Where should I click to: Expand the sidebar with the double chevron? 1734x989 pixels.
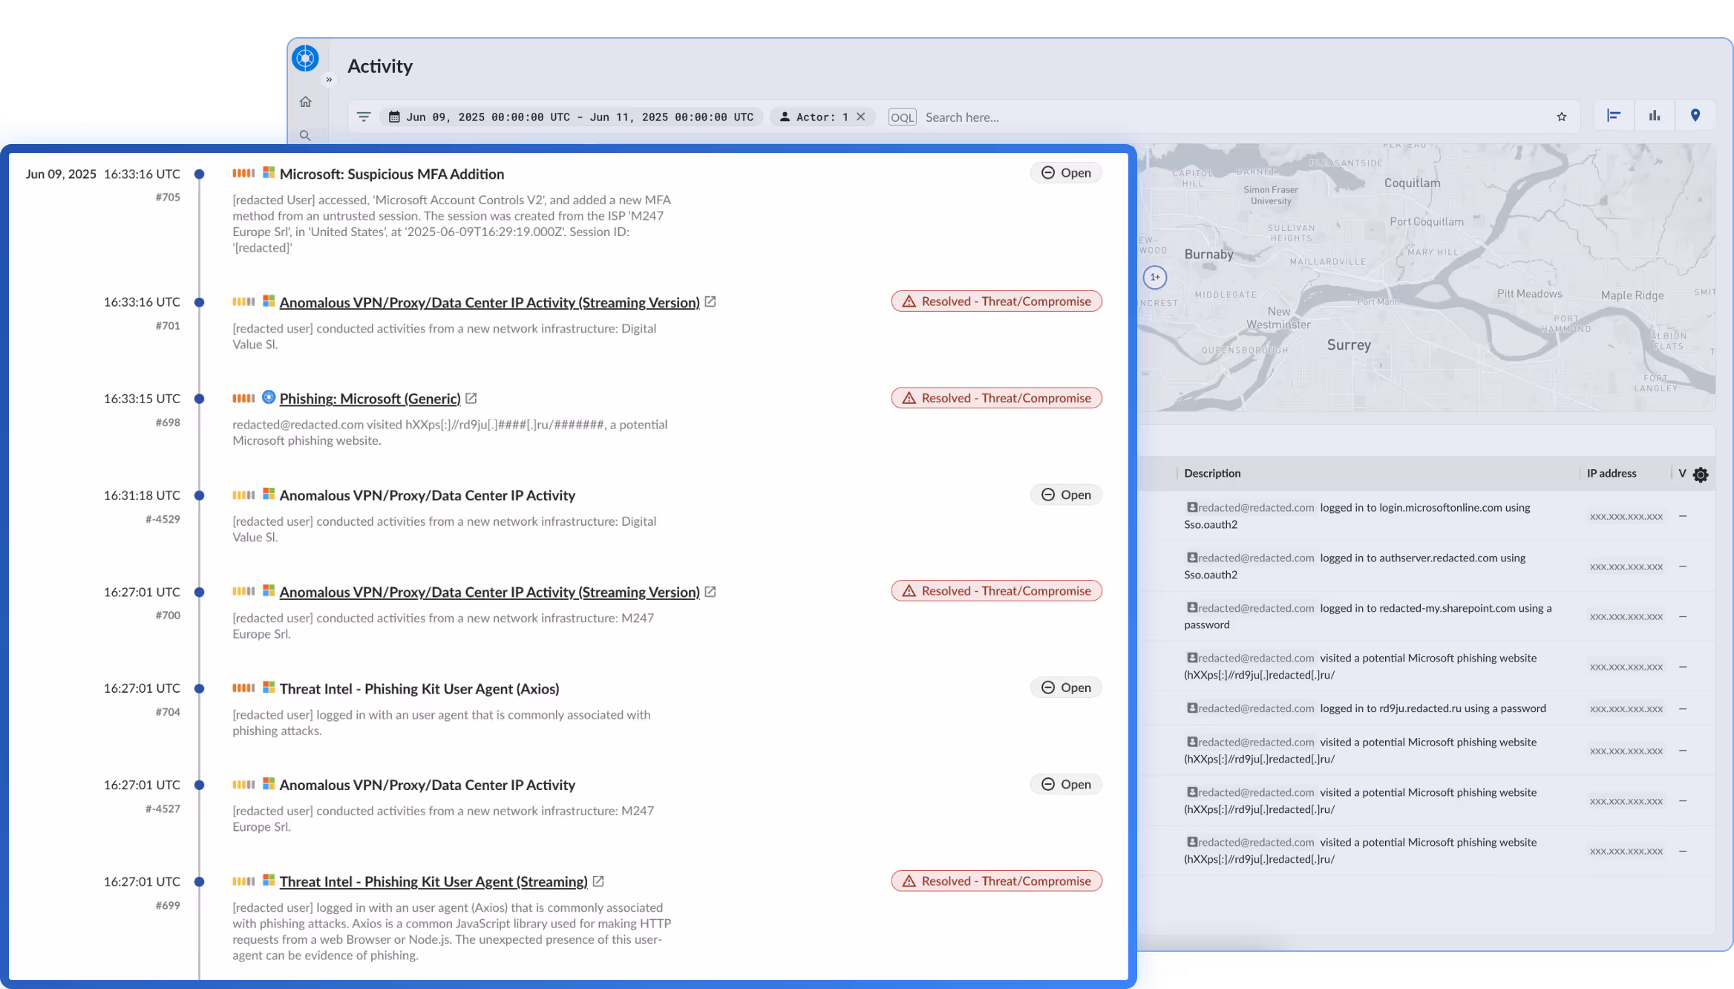pos(329,79)
